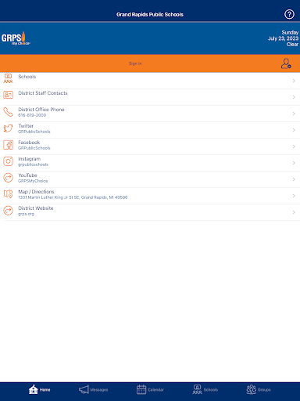The width and height of the screenshot is (300, 401).
Task: Open District Staff Contacts label
Action: click(43, 93)
